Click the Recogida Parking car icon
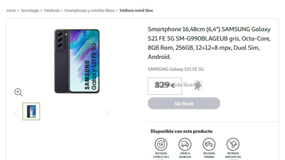285x160 pixels. 209,144
